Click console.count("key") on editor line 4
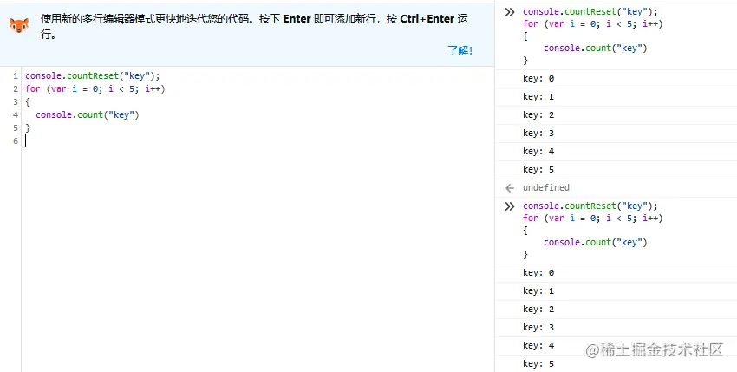Screen dimensions: 737x372 click(88, 114)
